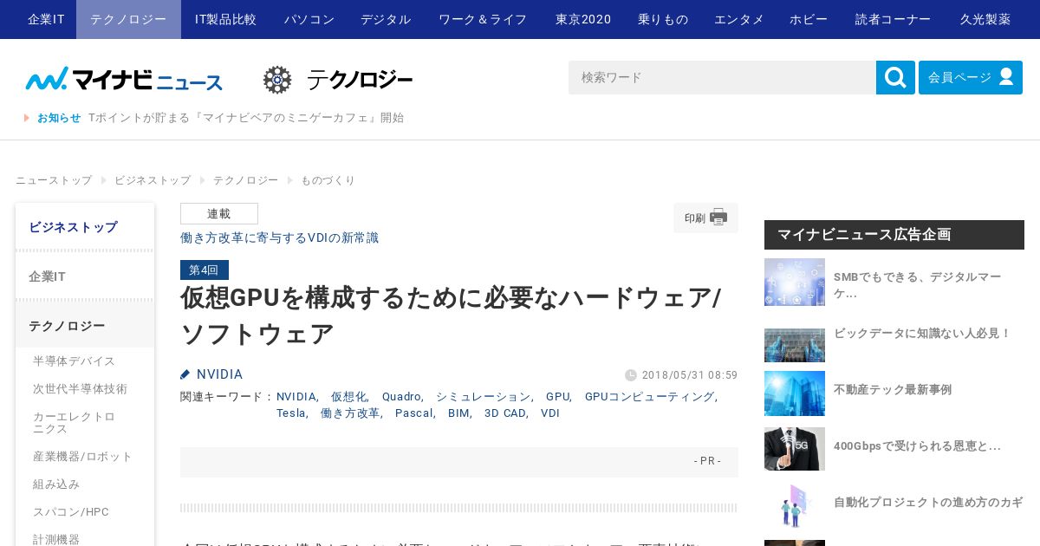Click the search magnifier icon button
Screen dimensions: 1040x546
(895, 78)
